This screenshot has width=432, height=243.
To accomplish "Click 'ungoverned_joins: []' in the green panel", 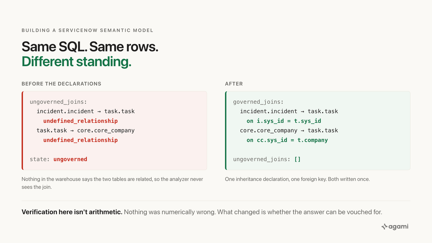I will coord(267,159).
